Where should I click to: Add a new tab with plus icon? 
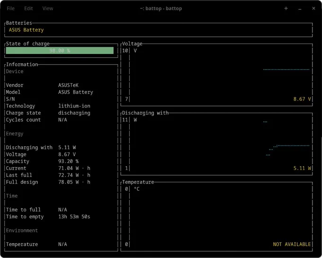tap(286, 9)
